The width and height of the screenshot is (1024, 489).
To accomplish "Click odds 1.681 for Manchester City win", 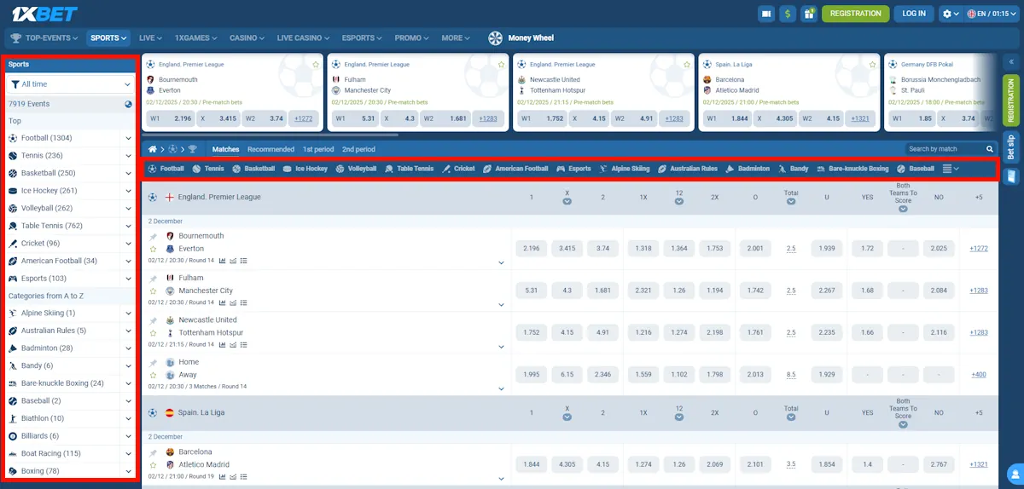I will [x=602, y=291].
